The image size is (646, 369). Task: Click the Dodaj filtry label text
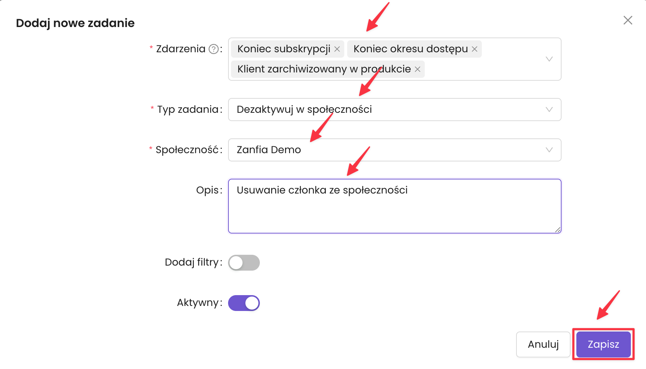tap(192, 262)
